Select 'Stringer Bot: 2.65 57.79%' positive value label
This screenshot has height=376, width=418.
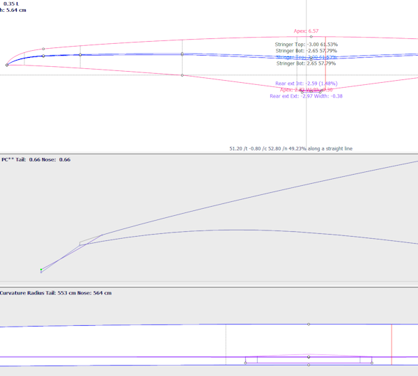click(306, 63)
